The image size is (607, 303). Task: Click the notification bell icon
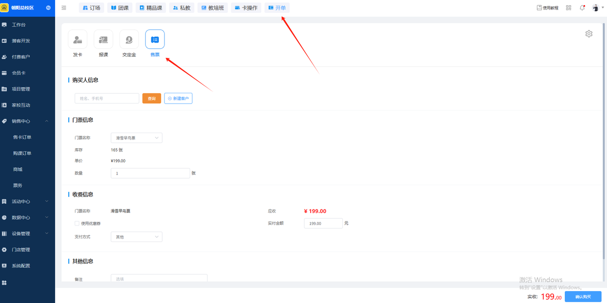tap(582, 8)
